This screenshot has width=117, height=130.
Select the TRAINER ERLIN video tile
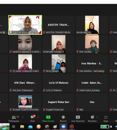point(25,25)
